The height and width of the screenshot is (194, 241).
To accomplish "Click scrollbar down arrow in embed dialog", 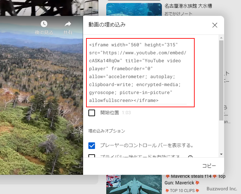I will (x=221, y=154).
